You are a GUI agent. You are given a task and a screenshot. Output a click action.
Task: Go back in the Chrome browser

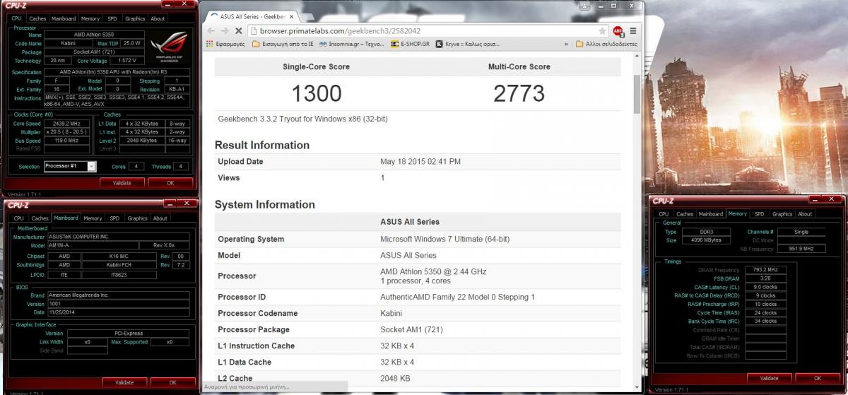[210, 31]
